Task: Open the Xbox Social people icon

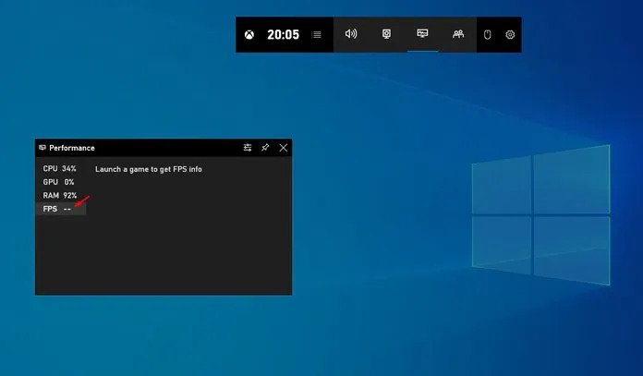Action: 458,34
